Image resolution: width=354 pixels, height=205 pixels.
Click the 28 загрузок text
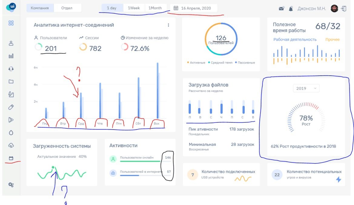coord(243,144)
